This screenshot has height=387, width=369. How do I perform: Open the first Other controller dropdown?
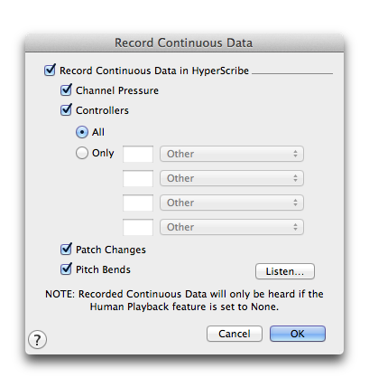point(232,154)
